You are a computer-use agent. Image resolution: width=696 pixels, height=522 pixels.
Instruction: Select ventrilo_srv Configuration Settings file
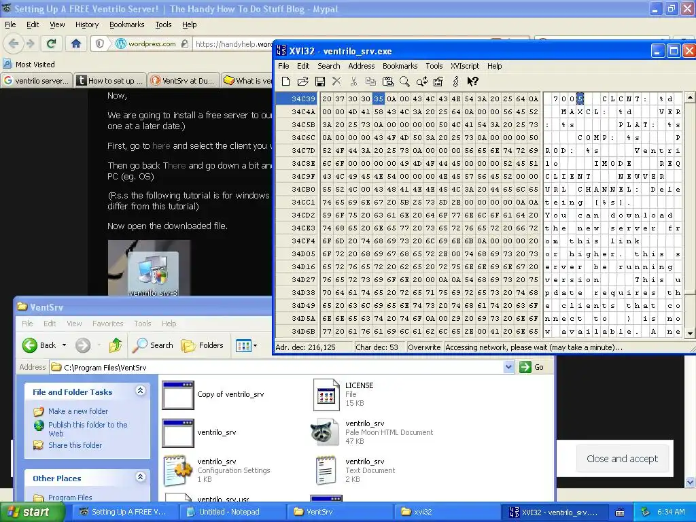pyautogui.click(x=215, y=470)
